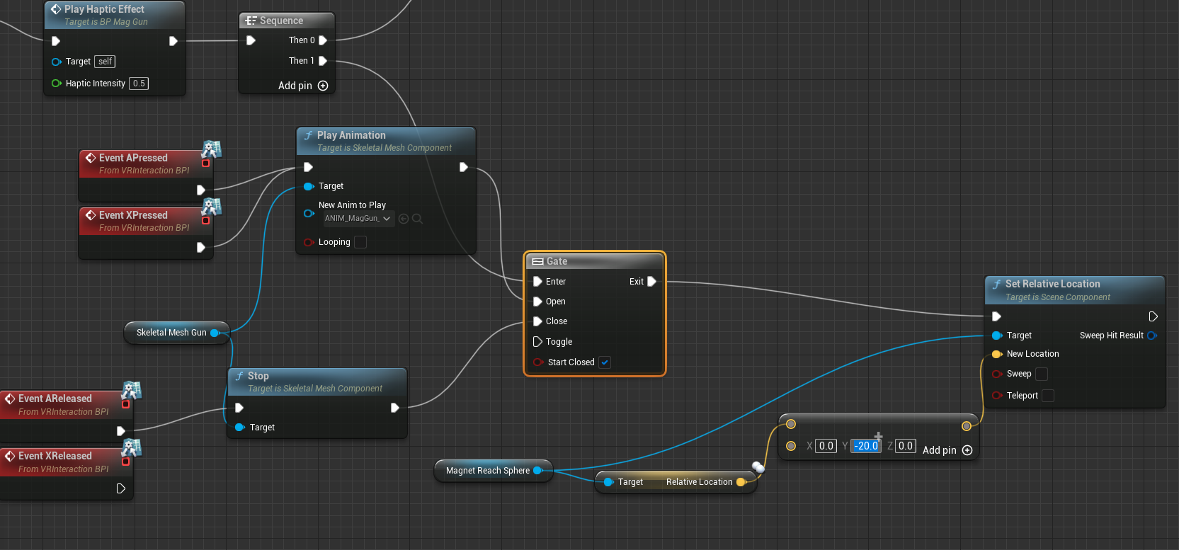The height and width of the screenshot is (550, 1179).
Task: Tick the Teleport checkbox
Action: click(1048, 396)
